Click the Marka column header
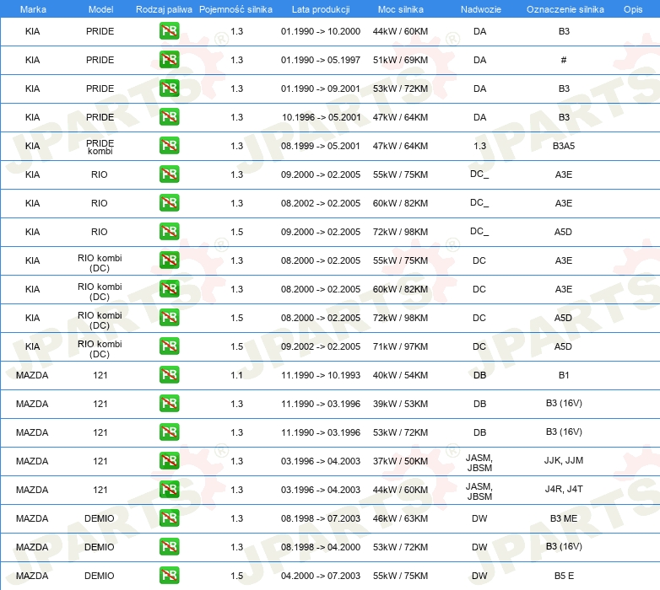Viewport: 660px width, 590px height. tap(33, 9)
